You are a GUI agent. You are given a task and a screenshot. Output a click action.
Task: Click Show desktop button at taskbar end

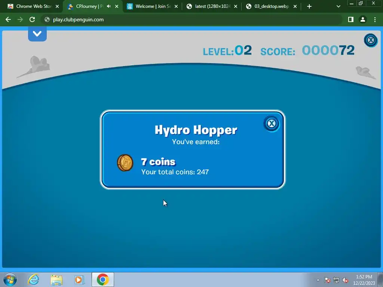click(380, 280)
